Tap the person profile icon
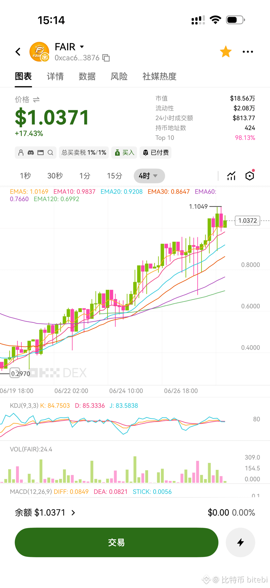 (x=21, y=153)
